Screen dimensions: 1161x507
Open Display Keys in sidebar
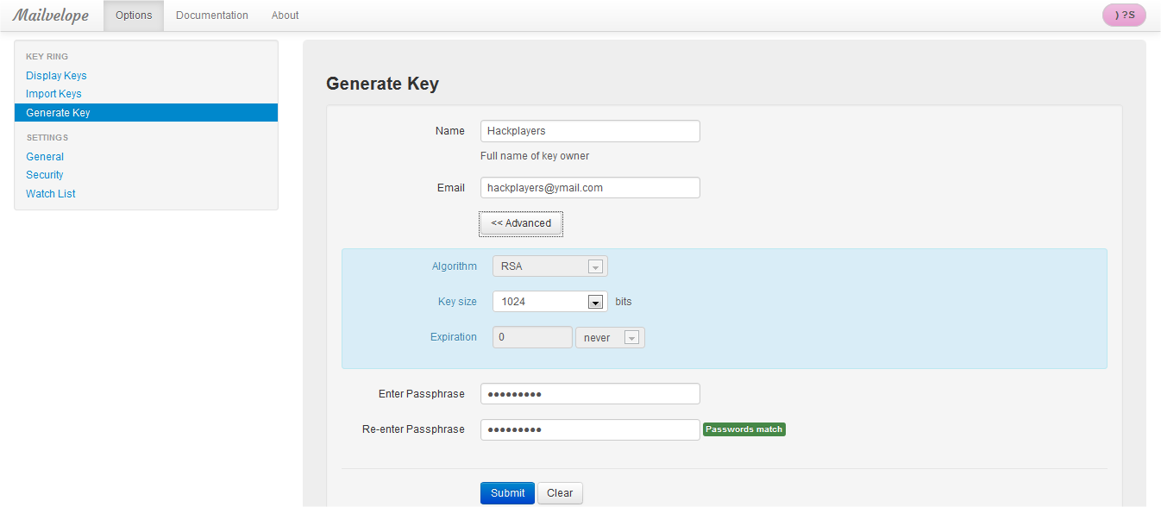56,76
